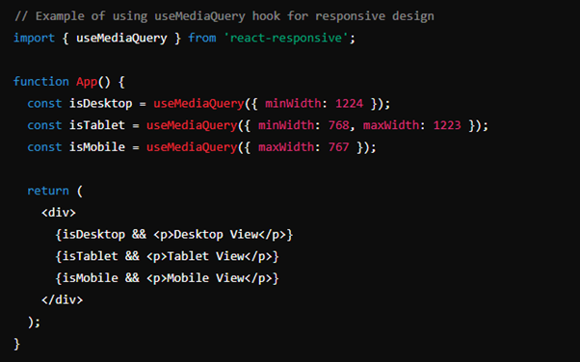
Task: Click '{isTablet' in the JSX block
Action: point(87,256)
